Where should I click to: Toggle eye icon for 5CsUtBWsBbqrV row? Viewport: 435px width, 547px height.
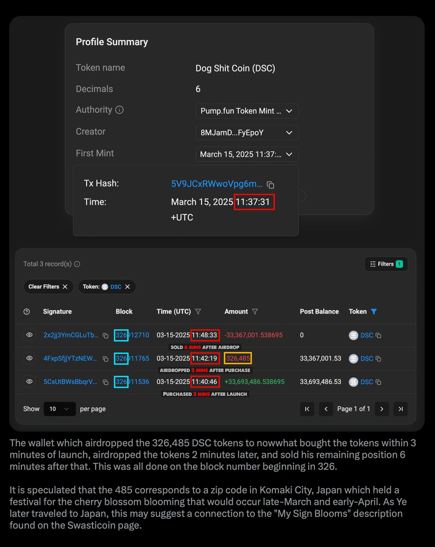tap(29, 382)
